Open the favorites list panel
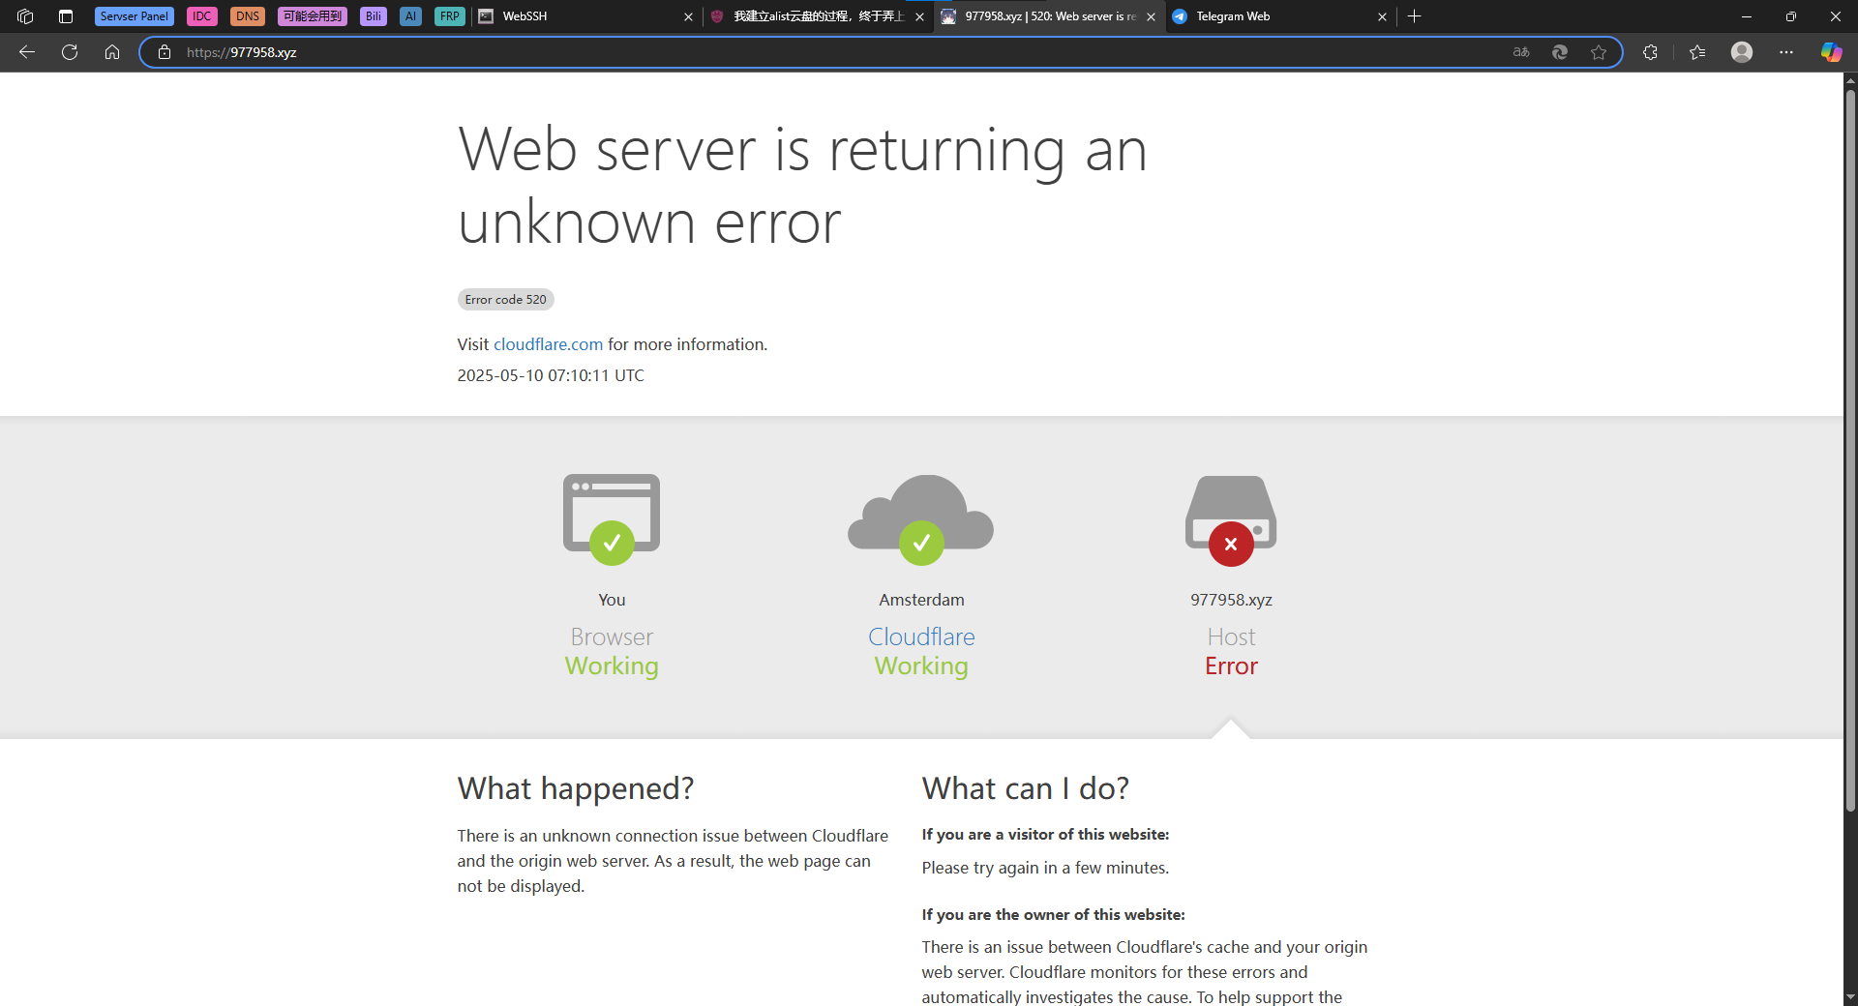The height and width of the screenshot is (1006, 1858). [x=1697, y=52]
